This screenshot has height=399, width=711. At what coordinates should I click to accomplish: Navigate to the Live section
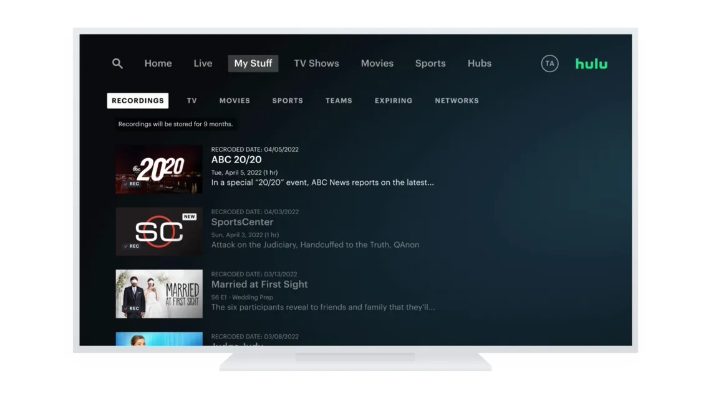203,63
